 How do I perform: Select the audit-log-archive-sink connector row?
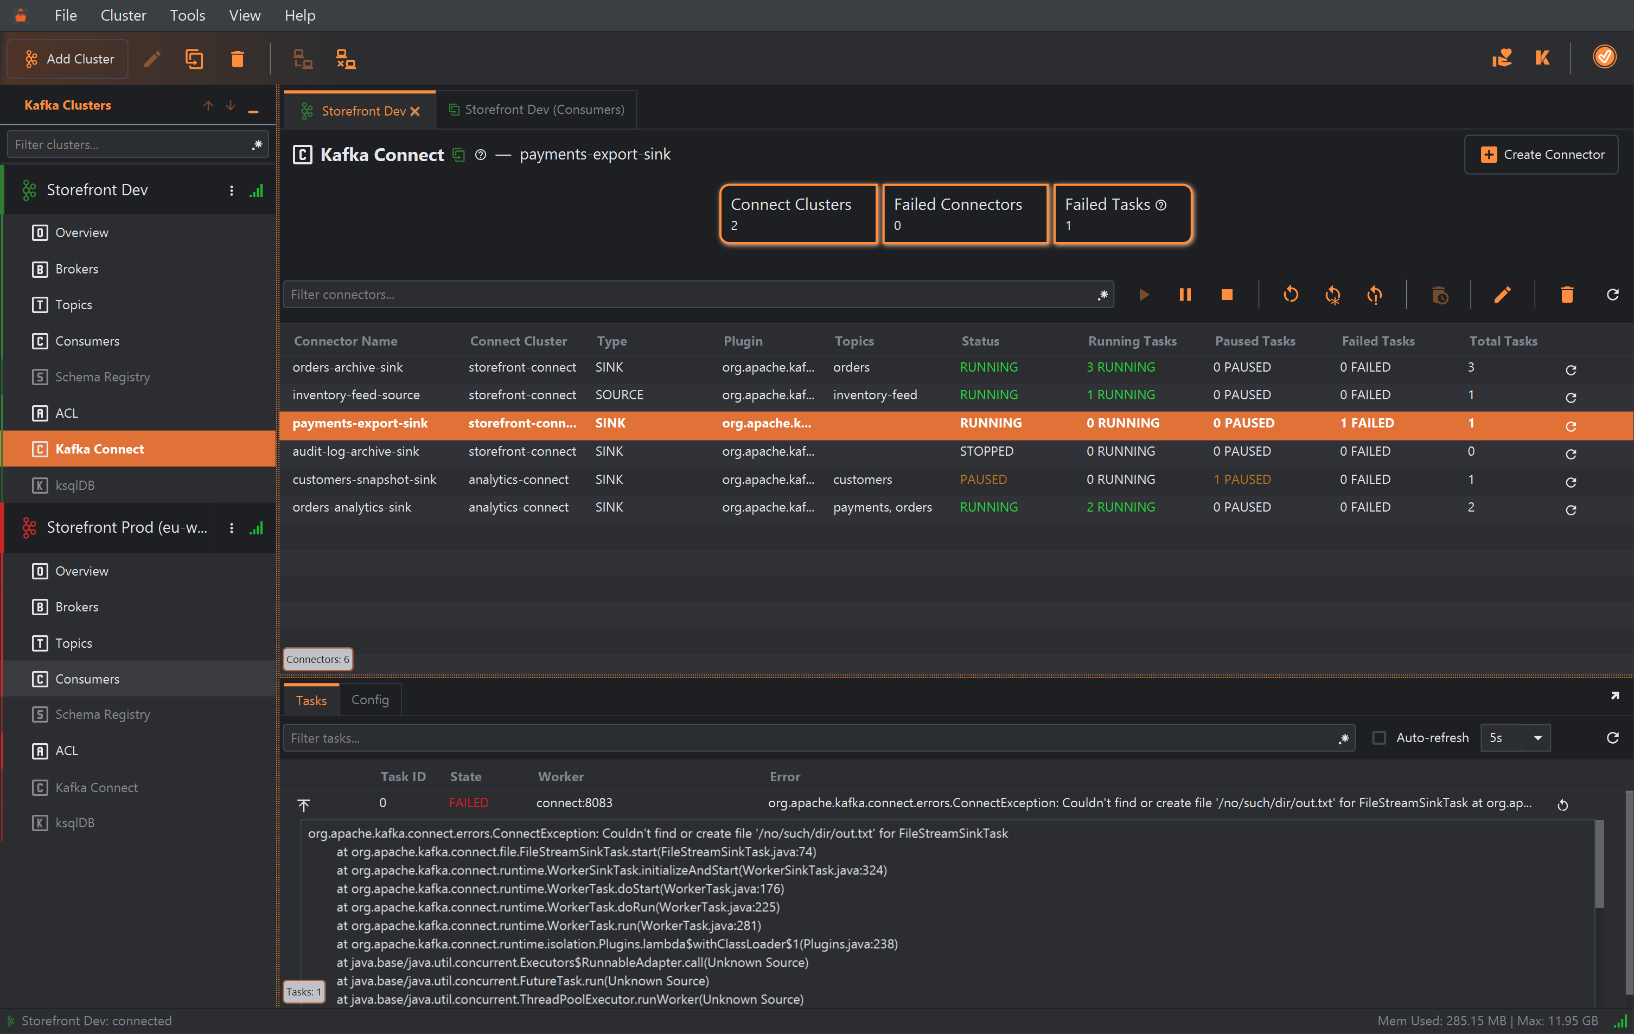[956, 451]
